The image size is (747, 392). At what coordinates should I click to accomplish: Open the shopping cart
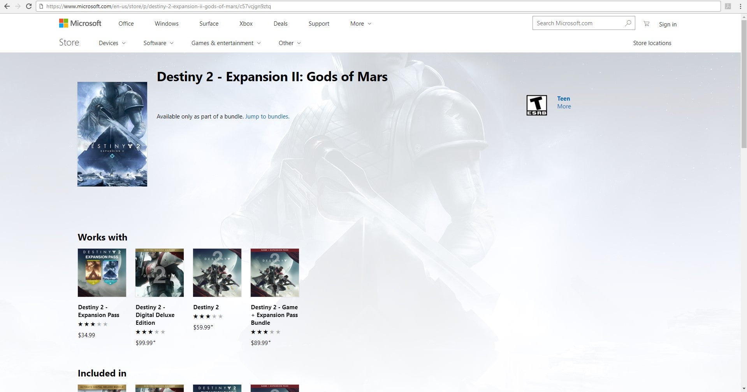646,24
